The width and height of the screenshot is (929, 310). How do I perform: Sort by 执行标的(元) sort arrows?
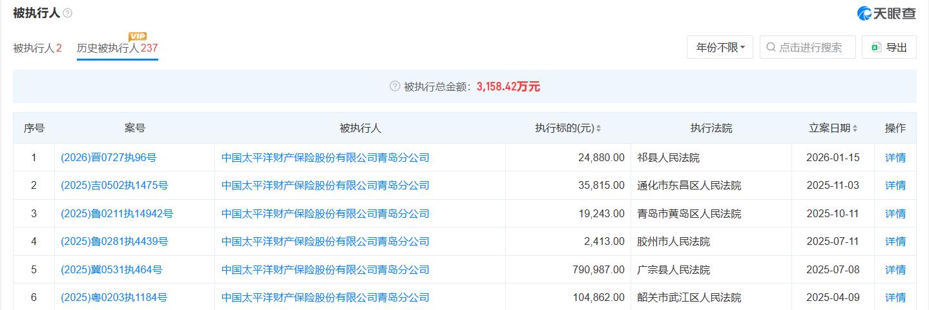(598, 128)
